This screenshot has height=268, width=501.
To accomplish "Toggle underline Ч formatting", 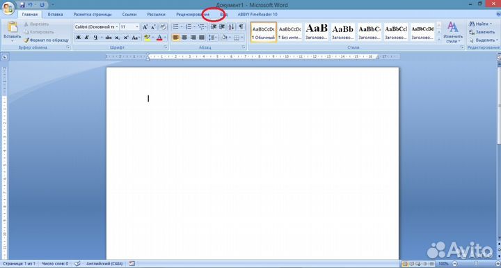I will coord(95,38).
